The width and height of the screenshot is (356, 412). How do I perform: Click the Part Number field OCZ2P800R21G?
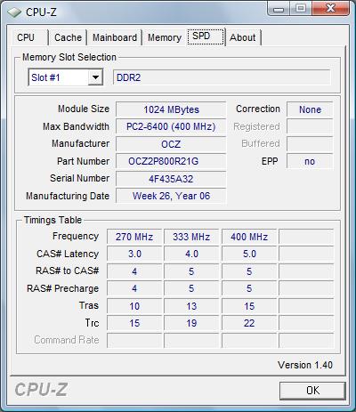[x=171, y=161]
